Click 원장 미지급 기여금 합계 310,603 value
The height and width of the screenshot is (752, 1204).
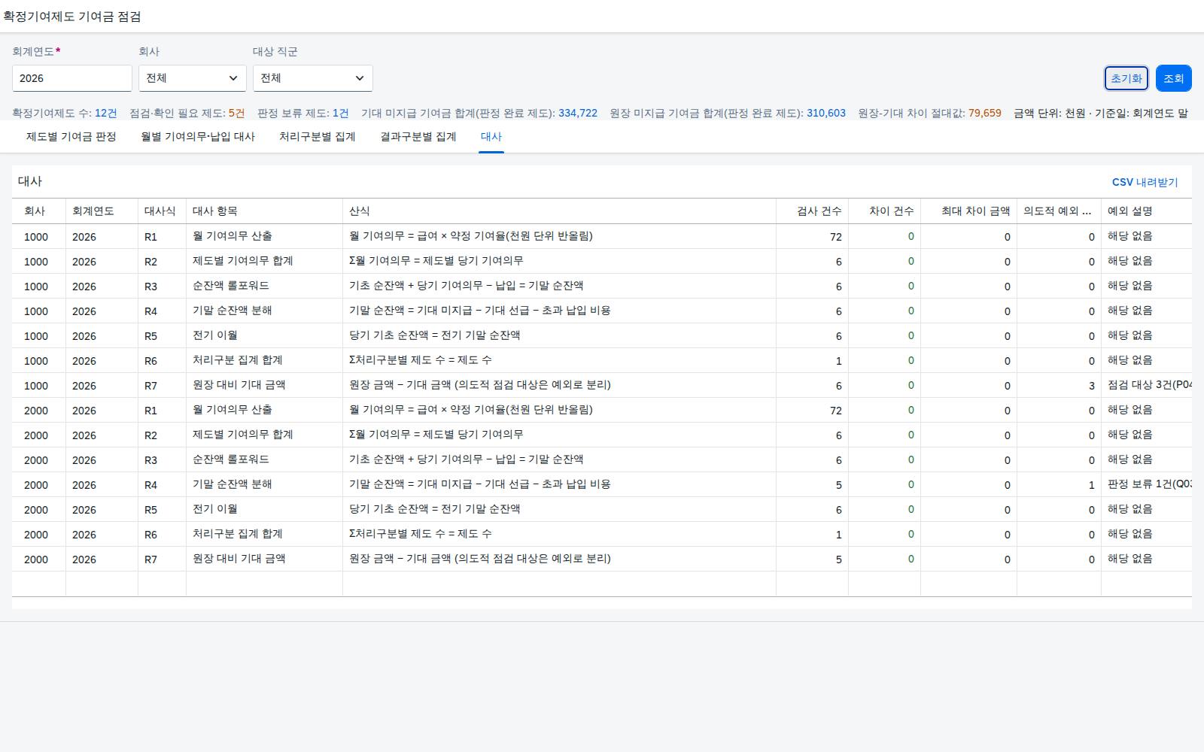click(826, 113)
